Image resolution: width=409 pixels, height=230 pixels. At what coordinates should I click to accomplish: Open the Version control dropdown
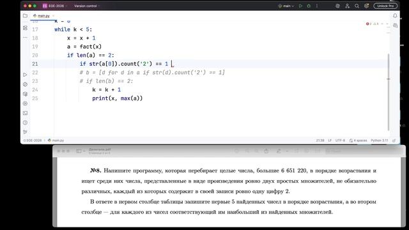pos(87,6)
